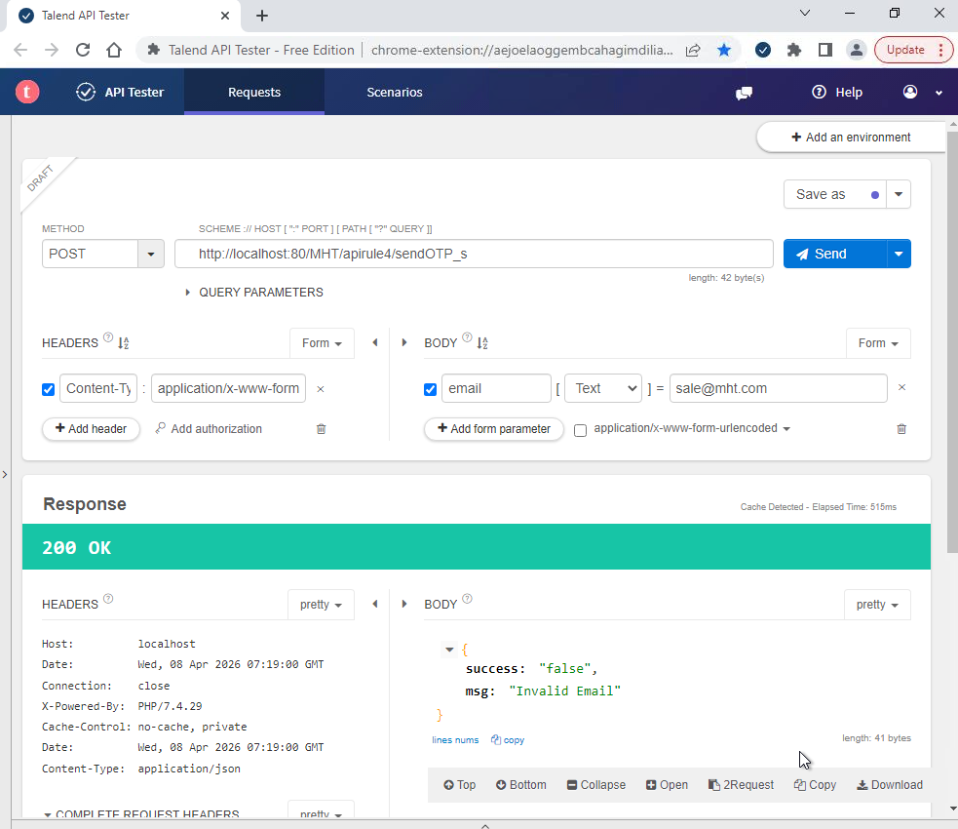Select the Talend API Tester browser tab
958x829 pixels.
click(x=124, y=16)
